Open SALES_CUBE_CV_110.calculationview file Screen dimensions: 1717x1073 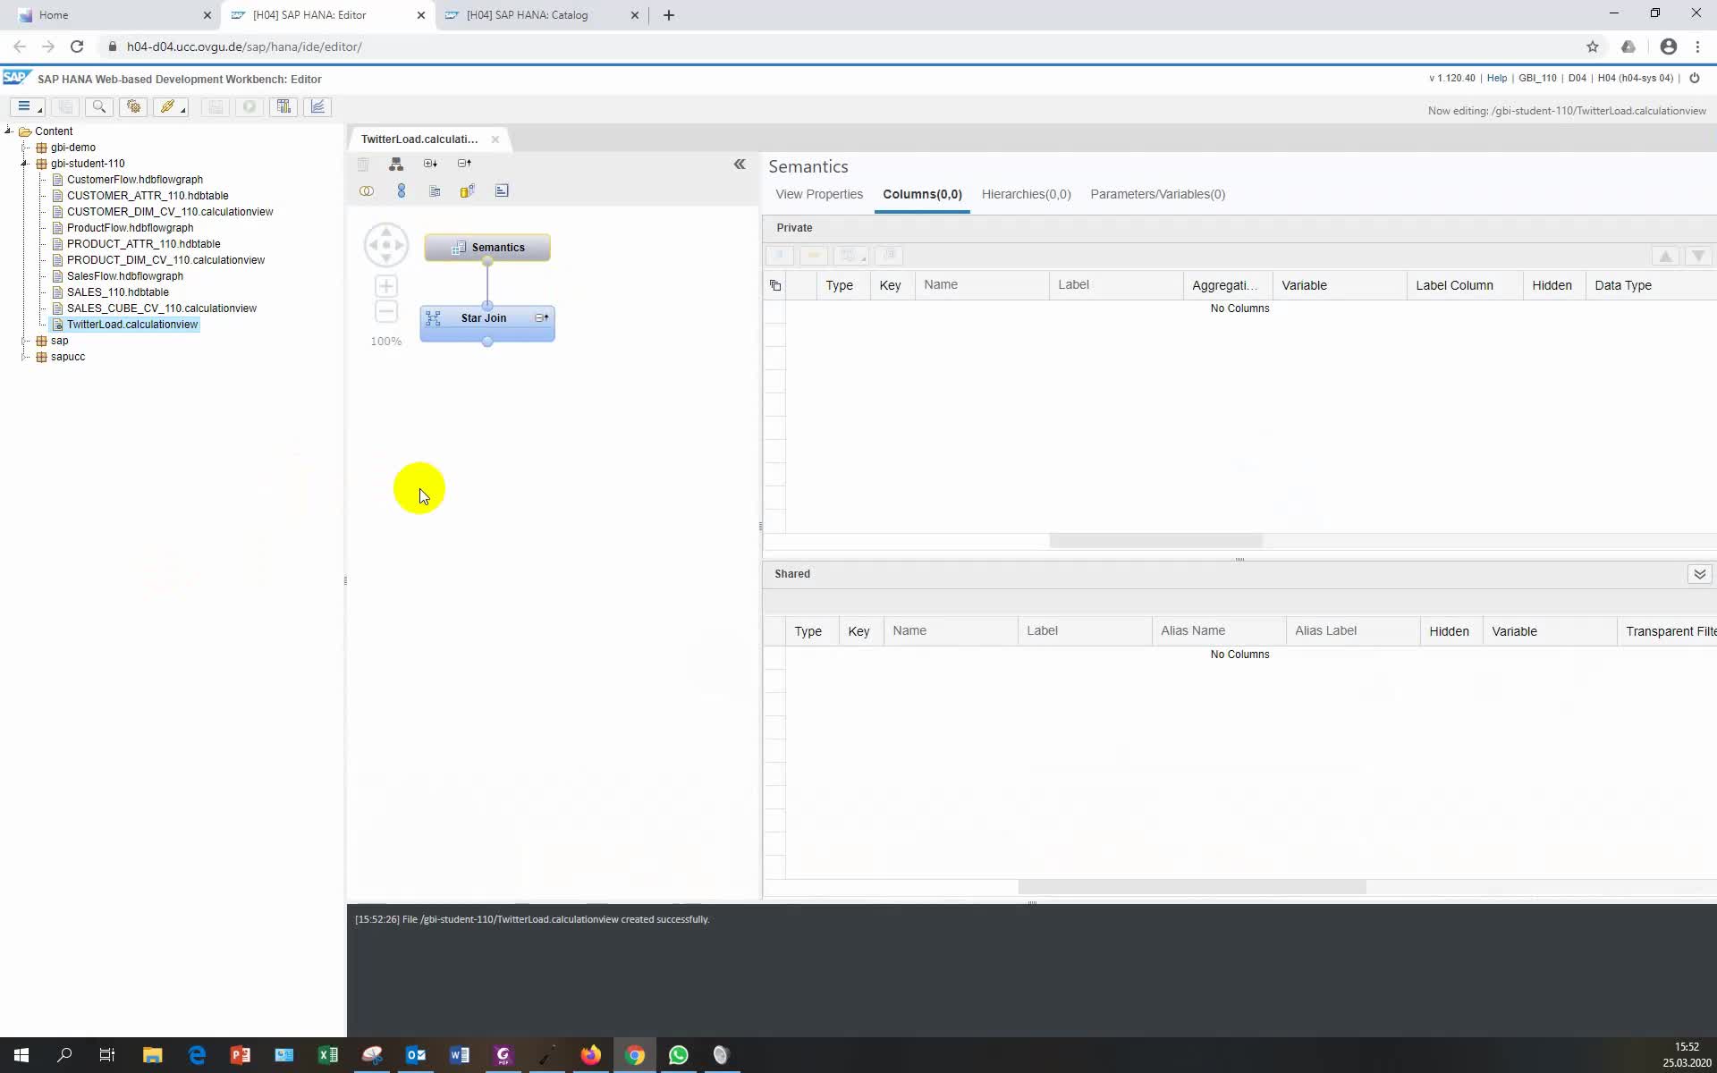point(161,308)
